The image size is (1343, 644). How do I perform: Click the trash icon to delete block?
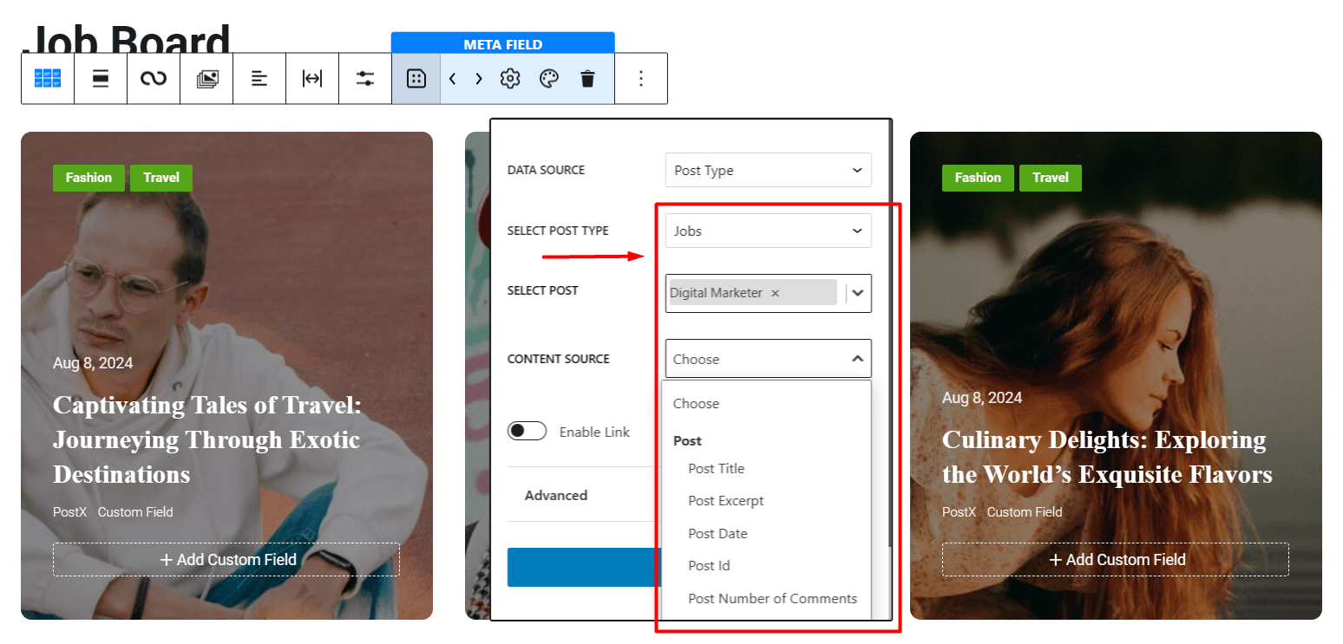click(587, 78)
